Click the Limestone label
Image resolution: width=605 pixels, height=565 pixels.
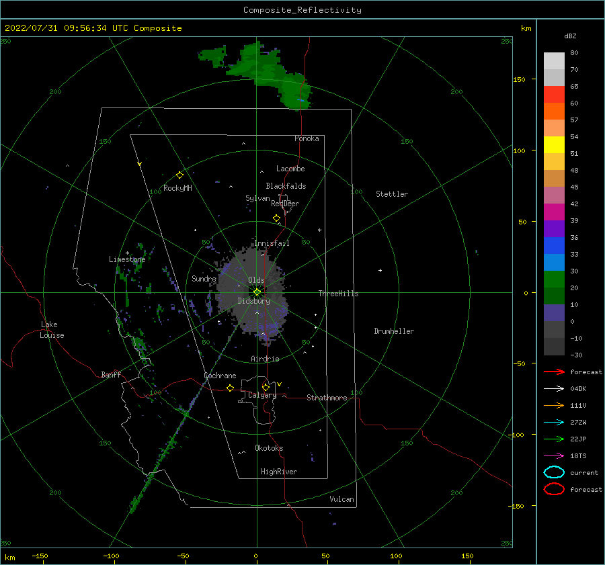click(x=127, y=259)
